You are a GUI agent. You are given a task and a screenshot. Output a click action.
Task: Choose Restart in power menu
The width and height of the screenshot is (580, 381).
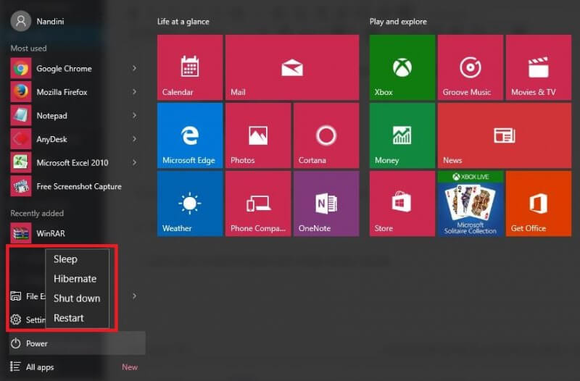[78, 318]
